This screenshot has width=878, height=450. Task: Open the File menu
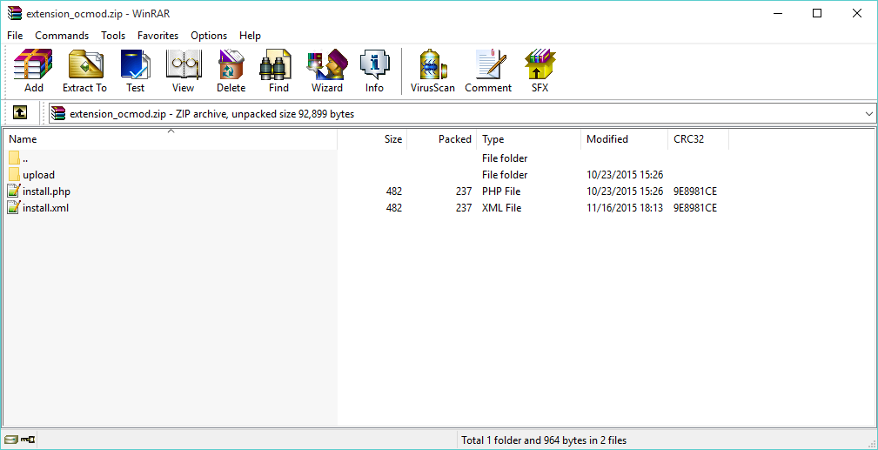[x=15, y=36]
